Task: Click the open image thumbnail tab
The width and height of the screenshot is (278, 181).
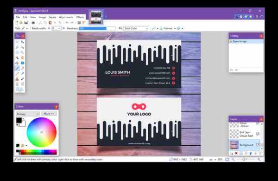Action: [96, 18]
